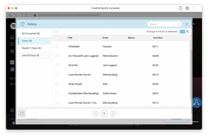Sort by the Duration column header

pyautogui.click(x=158, y=38)
